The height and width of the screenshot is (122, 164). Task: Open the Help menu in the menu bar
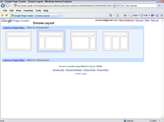(46, 10)
